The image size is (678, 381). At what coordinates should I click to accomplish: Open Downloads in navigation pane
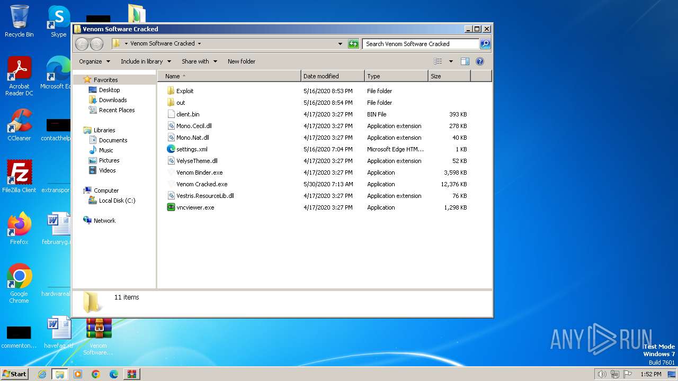pos(113,100)
